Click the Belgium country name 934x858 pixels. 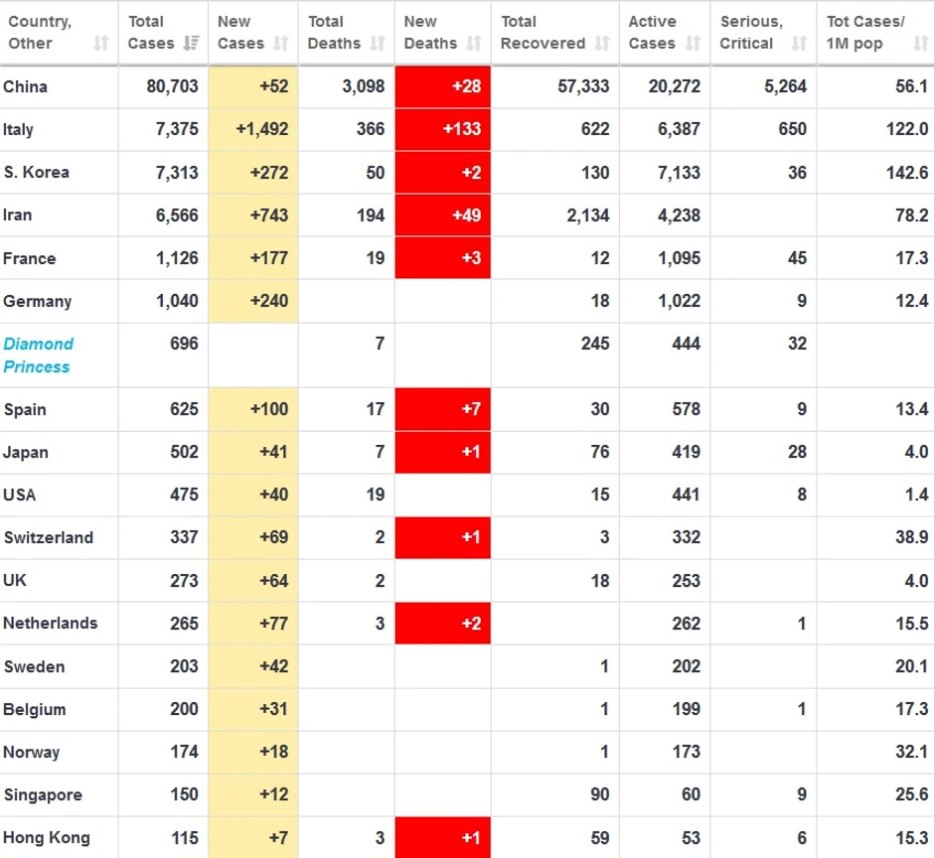tap(35, 710)
